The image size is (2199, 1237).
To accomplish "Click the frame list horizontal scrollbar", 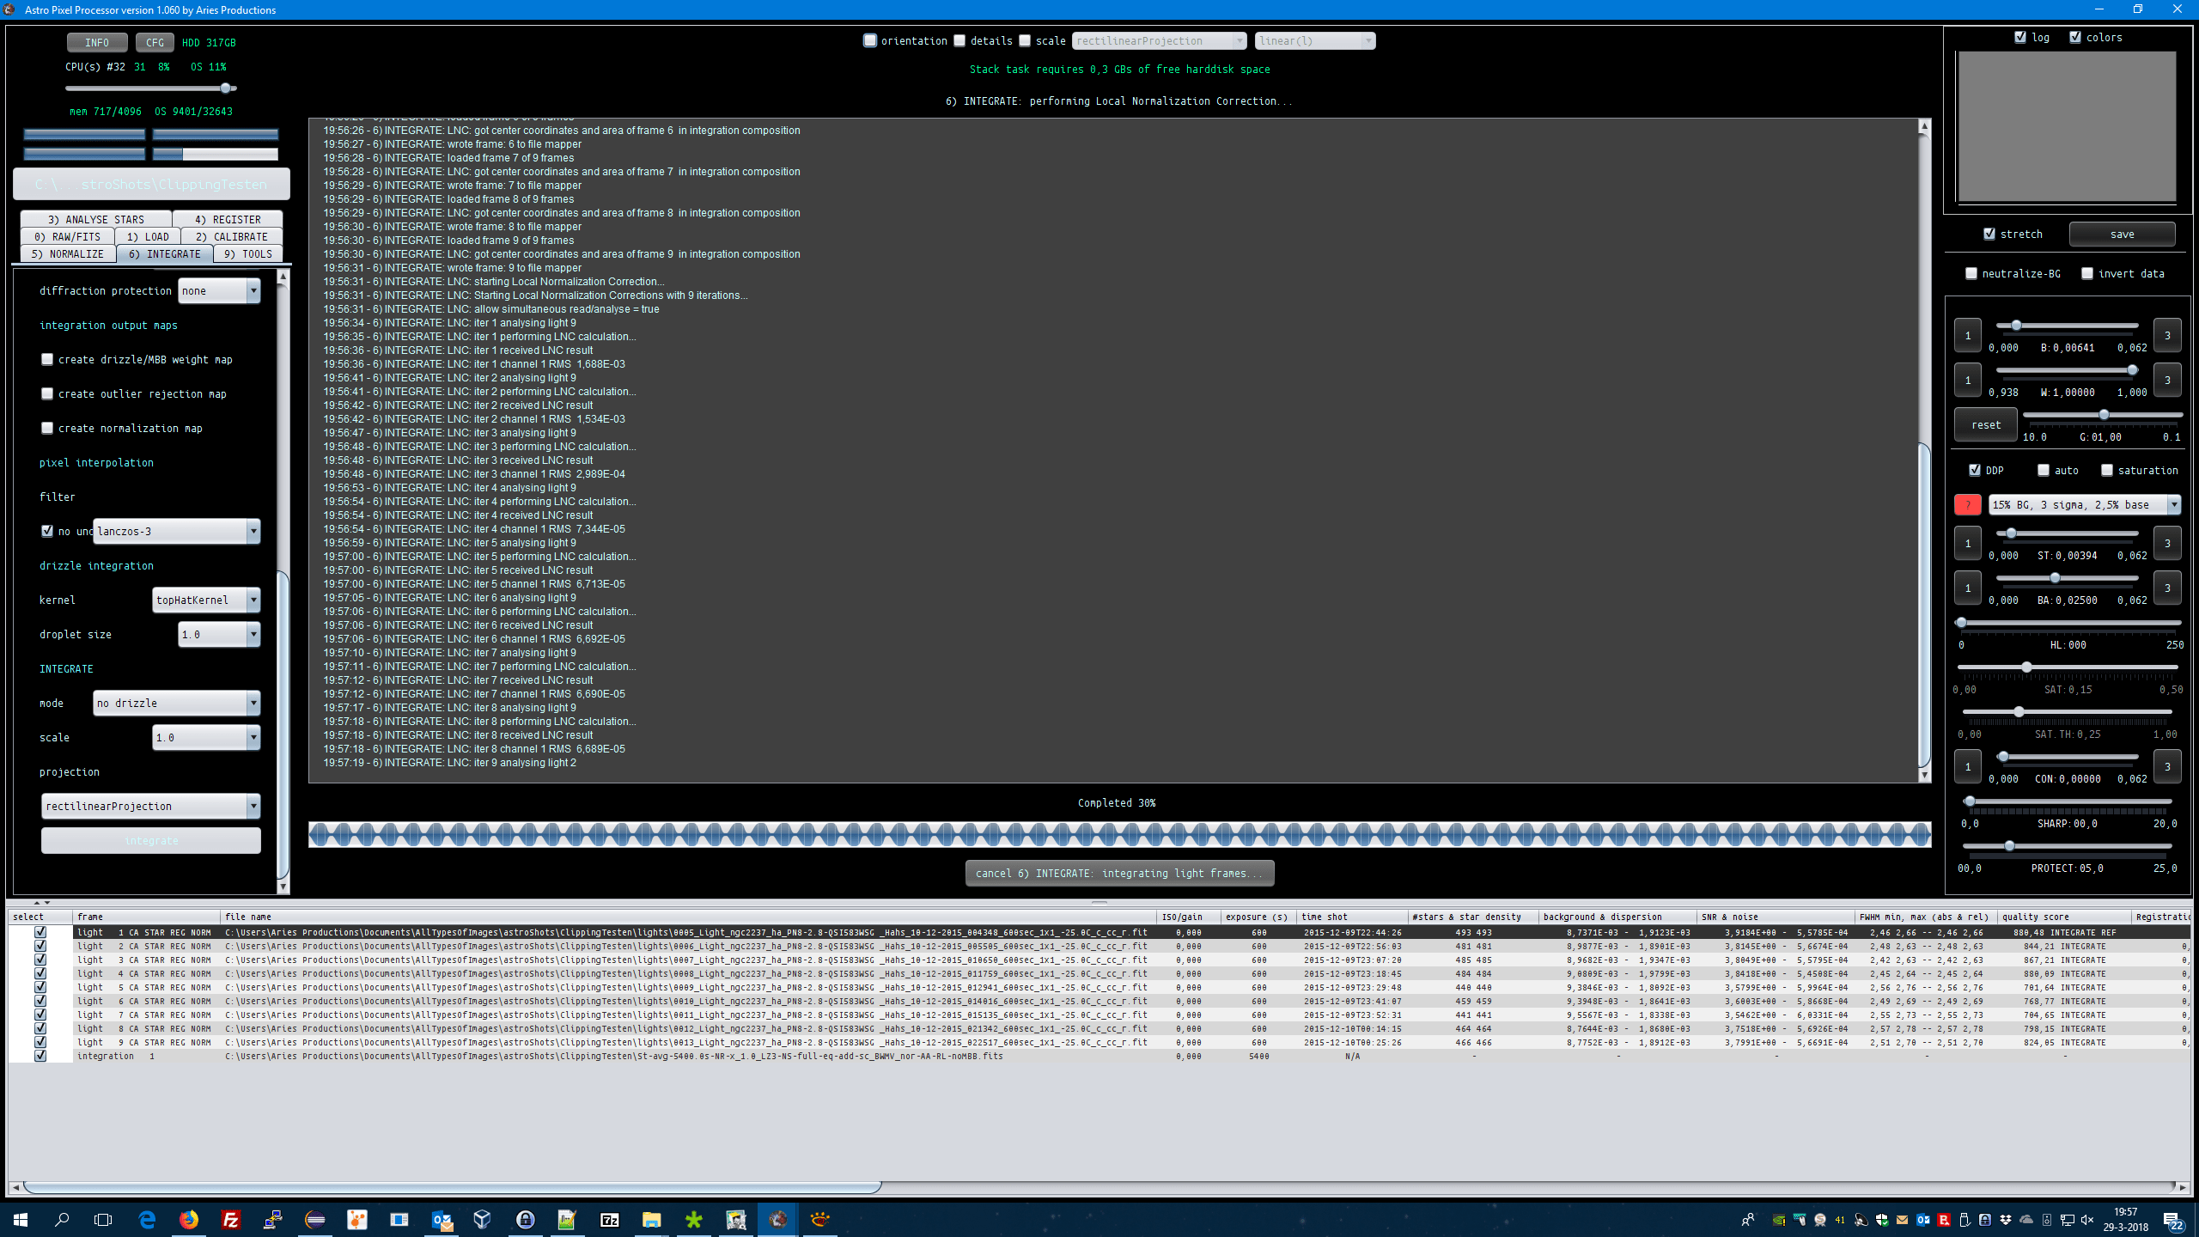I will [453, 1187].
